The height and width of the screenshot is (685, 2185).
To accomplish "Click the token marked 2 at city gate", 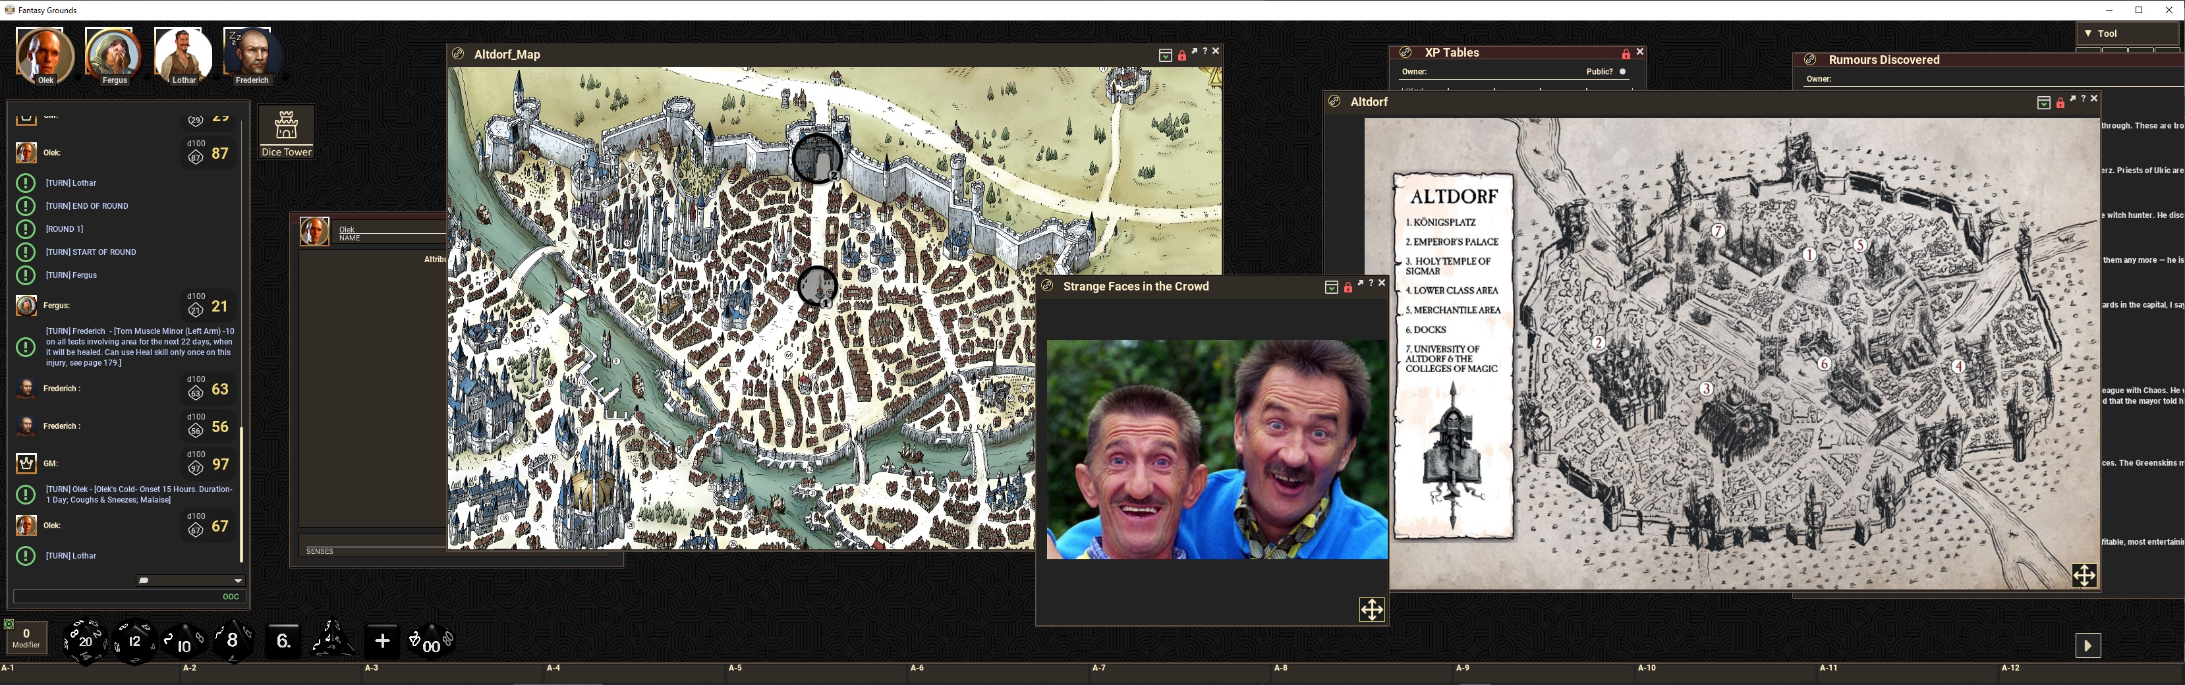I will pos(818,159).
